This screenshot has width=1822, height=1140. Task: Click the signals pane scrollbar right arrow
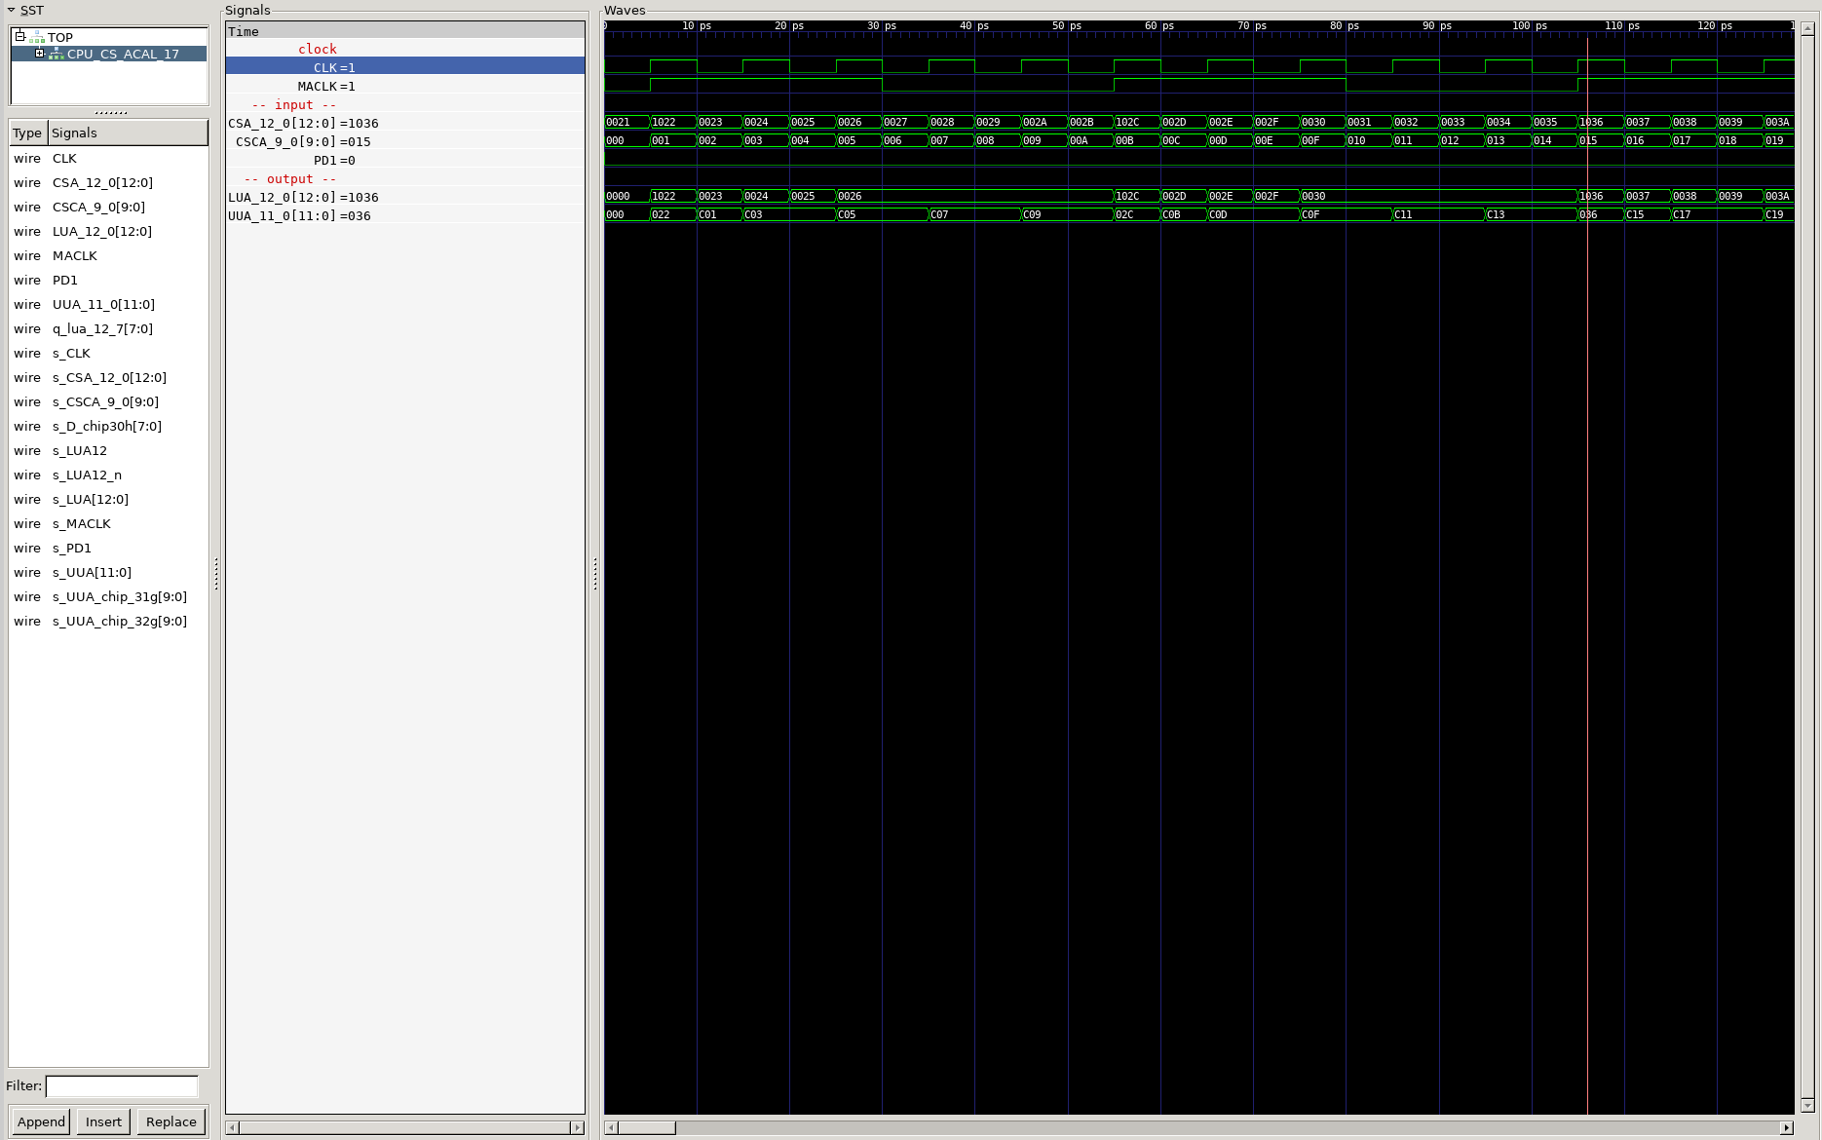coord(577,1127)
